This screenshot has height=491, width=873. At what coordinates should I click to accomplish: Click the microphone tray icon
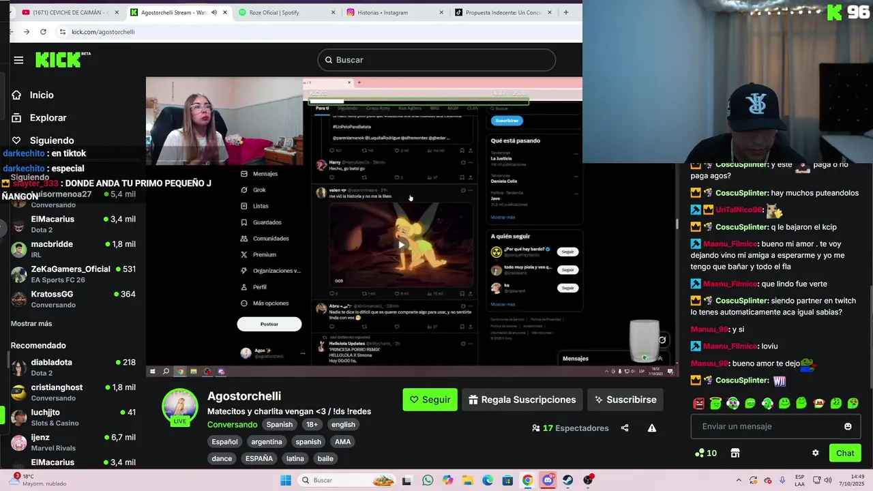[x=782, y=480]
